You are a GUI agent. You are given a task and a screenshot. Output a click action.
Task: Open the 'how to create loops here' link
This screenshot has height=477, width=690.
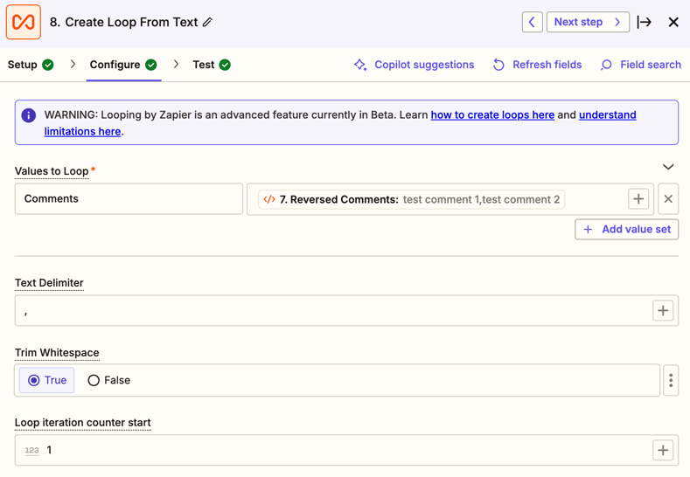[x=492, y=114]
